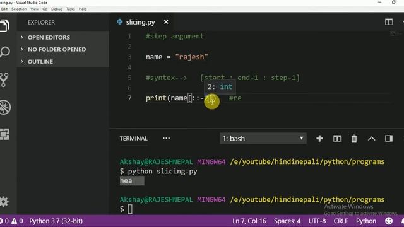Open terminal panel more options ellipsis
This screenshot has height=227, width=404.
pyautogui.click(x=166, y=139)
